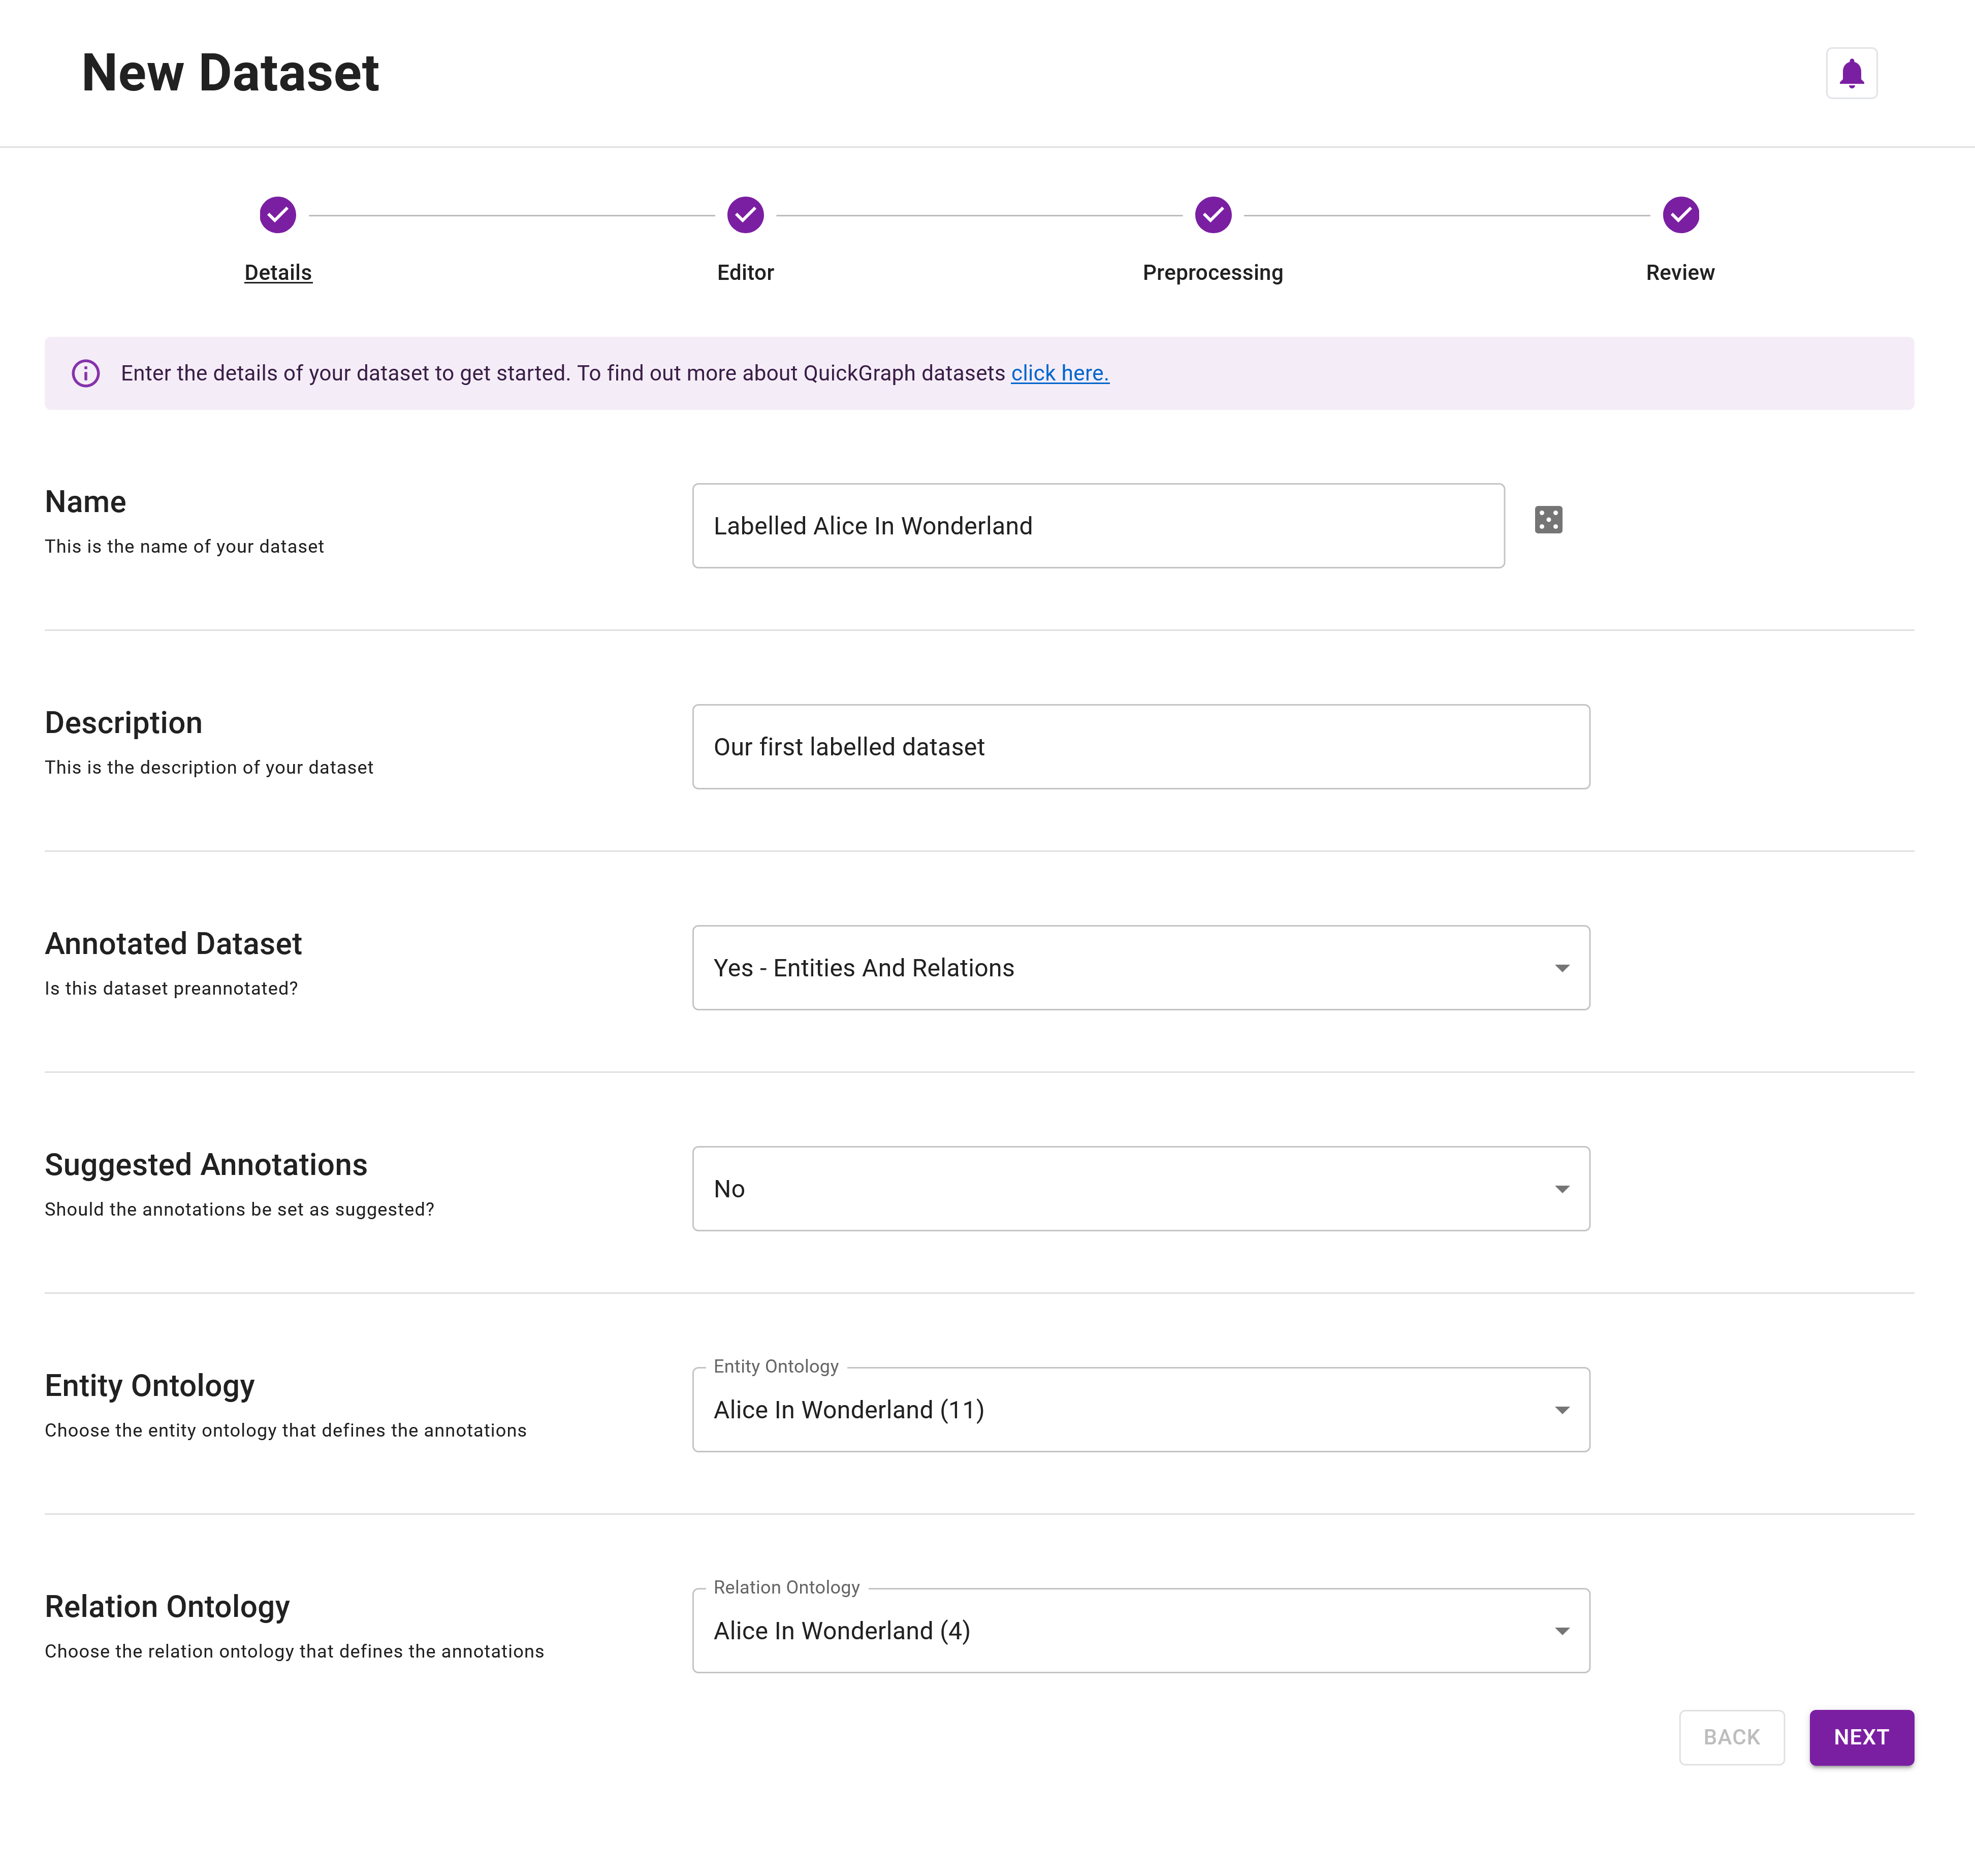Switch to the Preprocessing step
1975x1876 pixels.
(1212, 272)
